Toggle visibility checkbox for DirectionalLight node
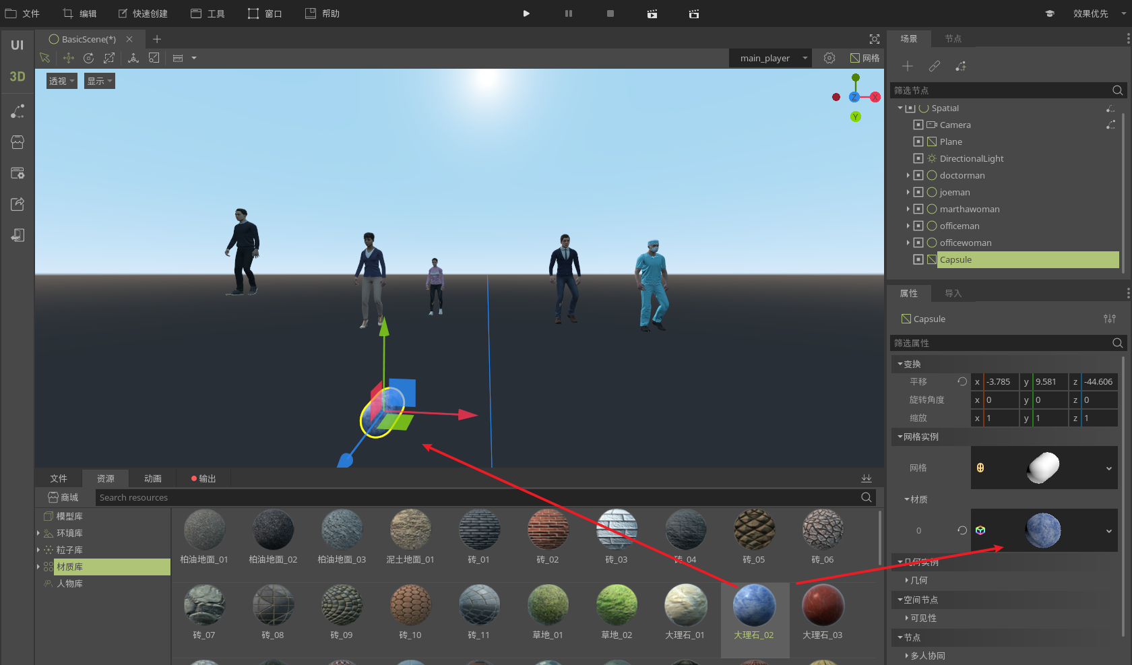Screen dimensions: 1132x665 pyautogui.click(x=918, y=158)
